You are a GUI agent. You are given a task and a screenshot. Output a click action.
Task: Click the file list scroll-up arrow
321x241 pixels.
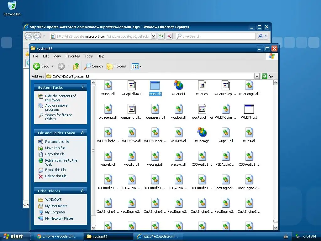click(276, 83)
